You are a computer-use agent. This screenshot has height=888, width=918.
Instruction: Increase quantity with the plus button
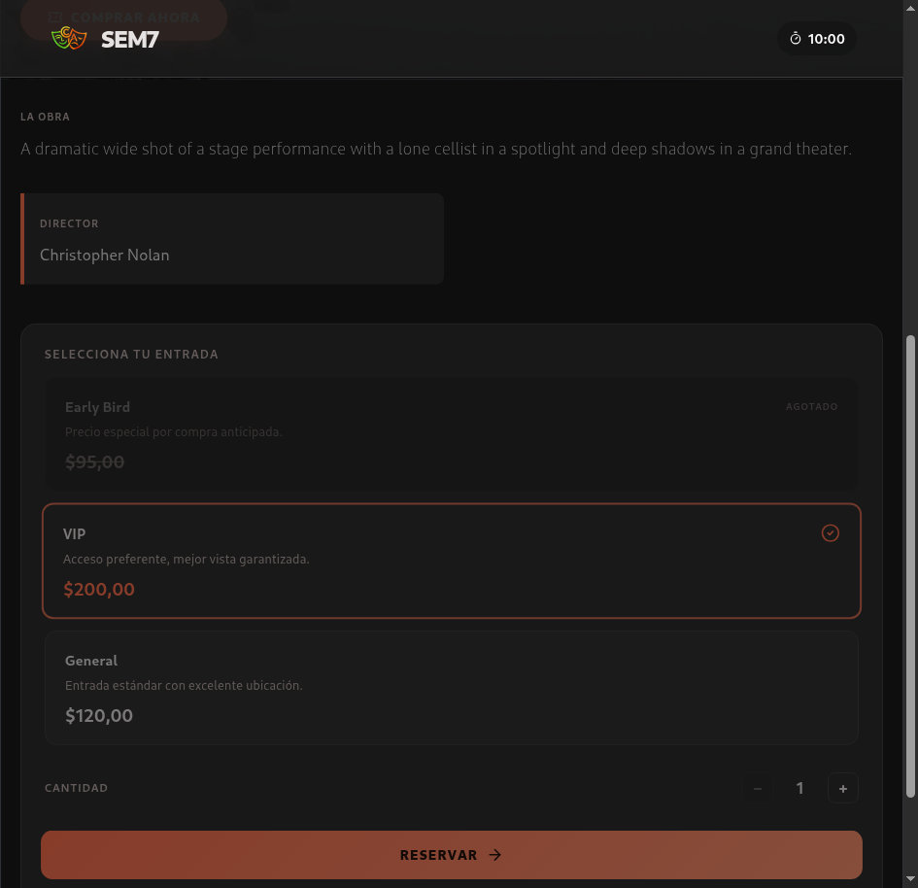842,788
